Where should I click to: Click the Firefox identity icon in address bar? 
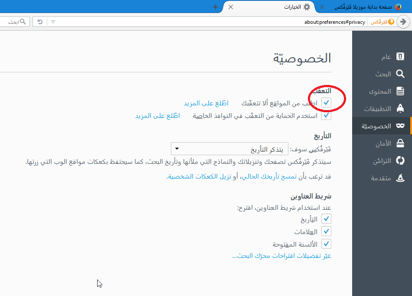[x=391, y=22]
